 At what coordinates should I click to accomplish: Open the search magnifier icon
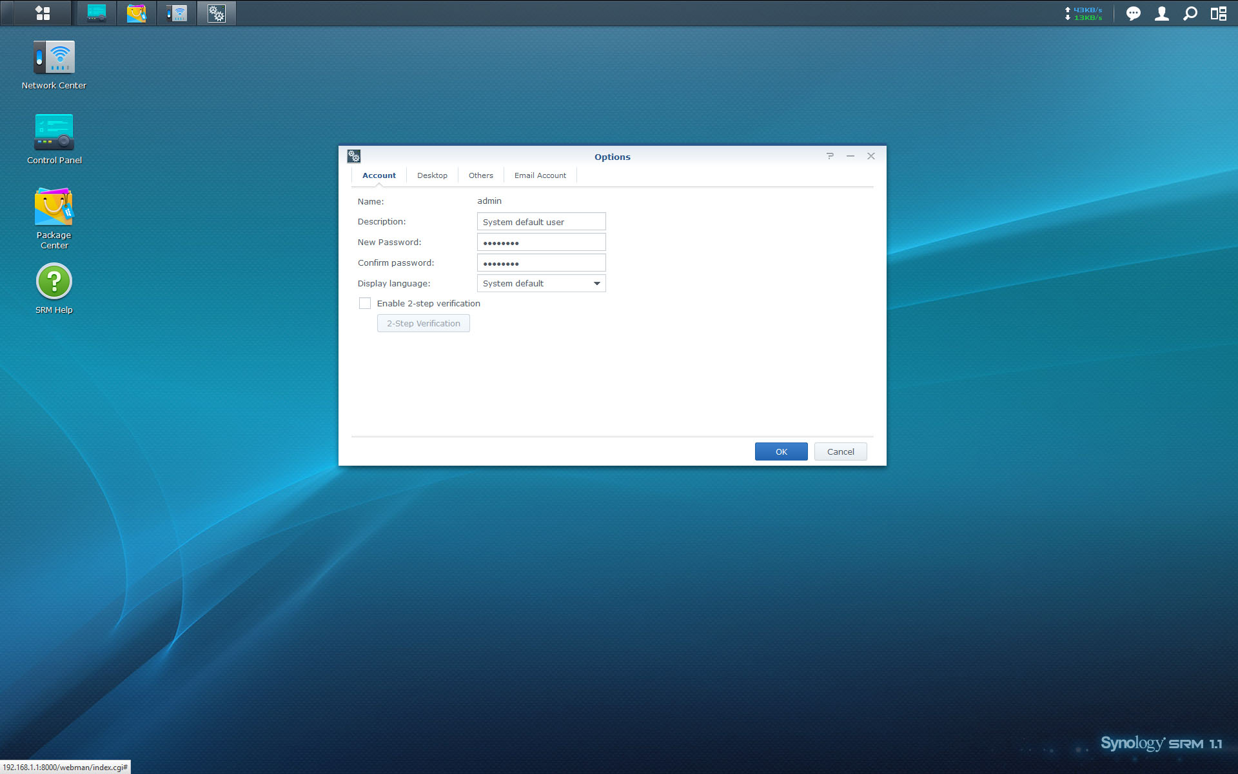[x=1190, y=14]
